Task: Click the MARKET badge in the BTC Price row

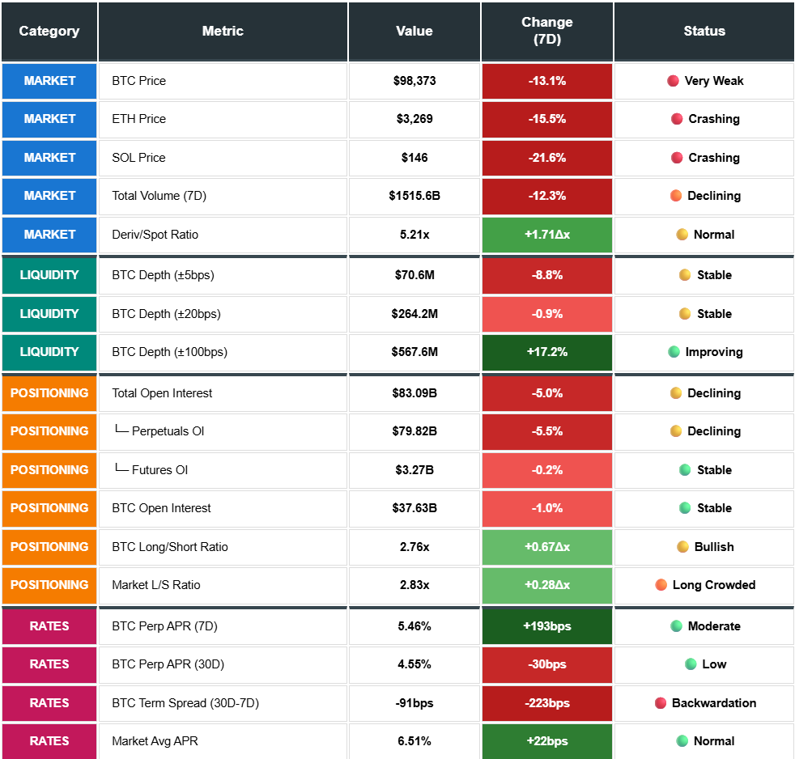Action: coord(49,81)
